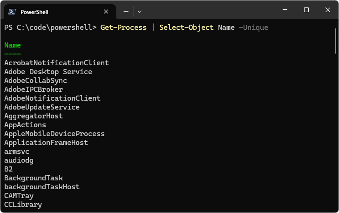Click the Select-Object command text
The height and width of the screenshot is (213, 339).
[186, 27]
